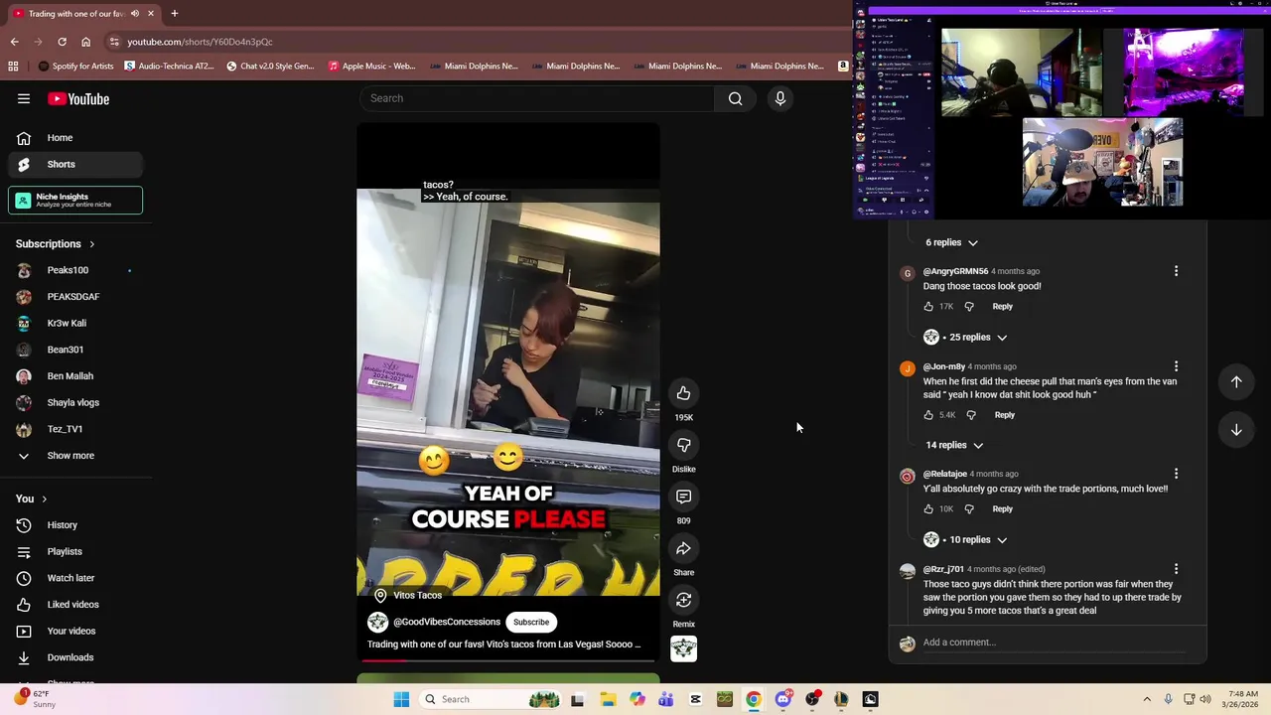This screenshot has width=1271, height=715.
Task: Open a new browser tab
Action: click(x=174, y=13)
